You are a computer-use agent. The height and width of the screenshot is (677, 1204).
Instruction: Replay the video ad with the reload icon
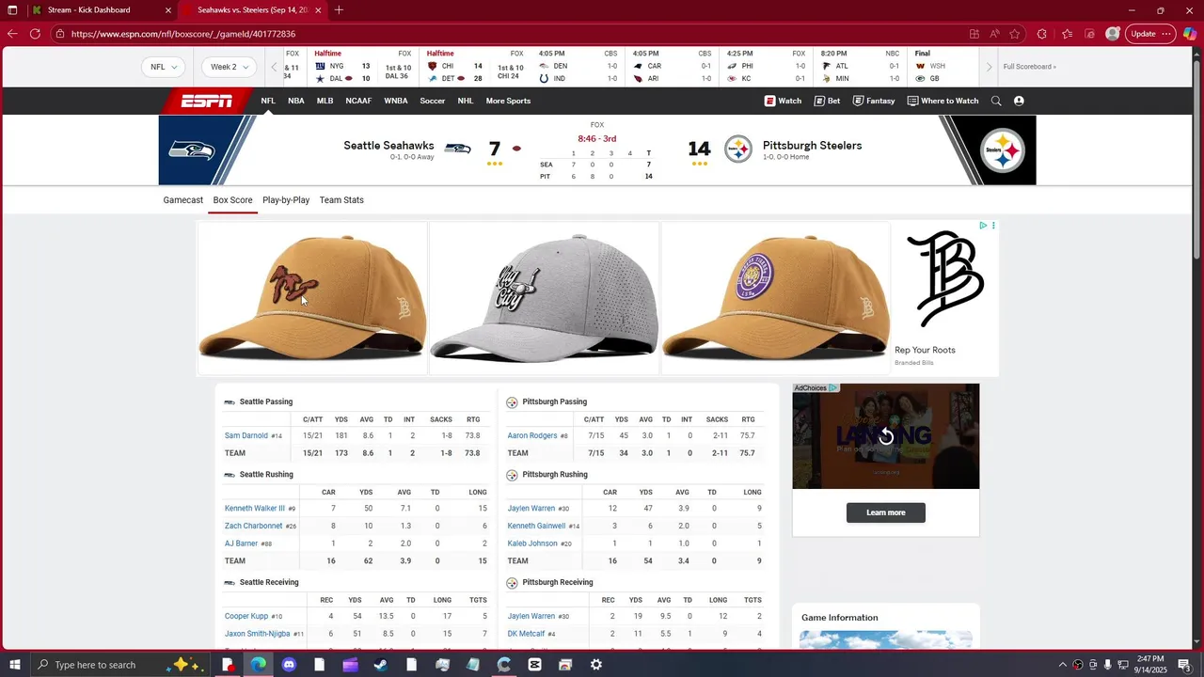[885, 437]
